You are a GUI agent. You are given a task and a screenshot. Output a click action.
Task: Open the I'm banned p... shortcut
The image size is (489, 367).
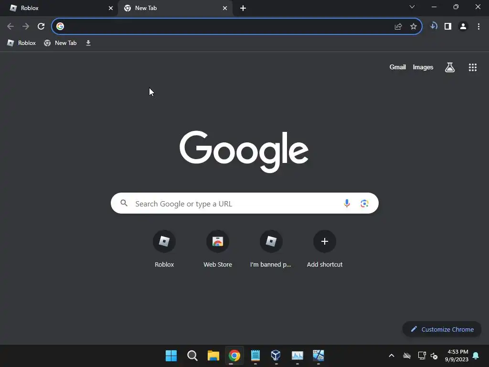[x=271, y=249]
